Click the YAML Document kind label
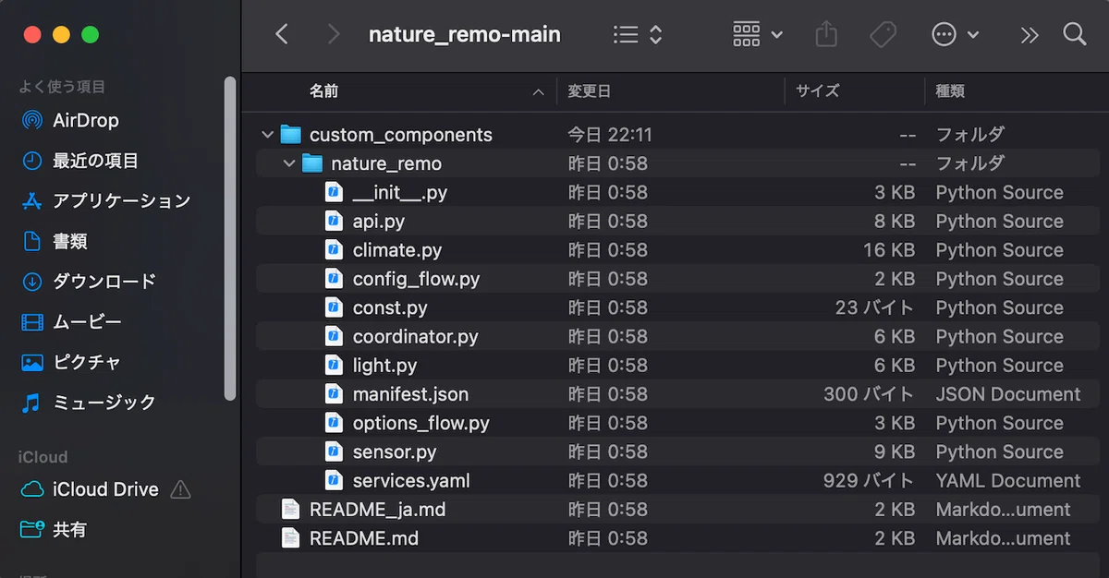Screen dimensions: 1109x578 (1008, 480)
